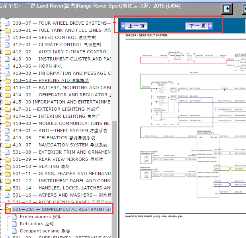This screenshot has height=238, width=246.
Task: Click folder icon of 417-02 Interior Lighting
Action: point(8,116)
